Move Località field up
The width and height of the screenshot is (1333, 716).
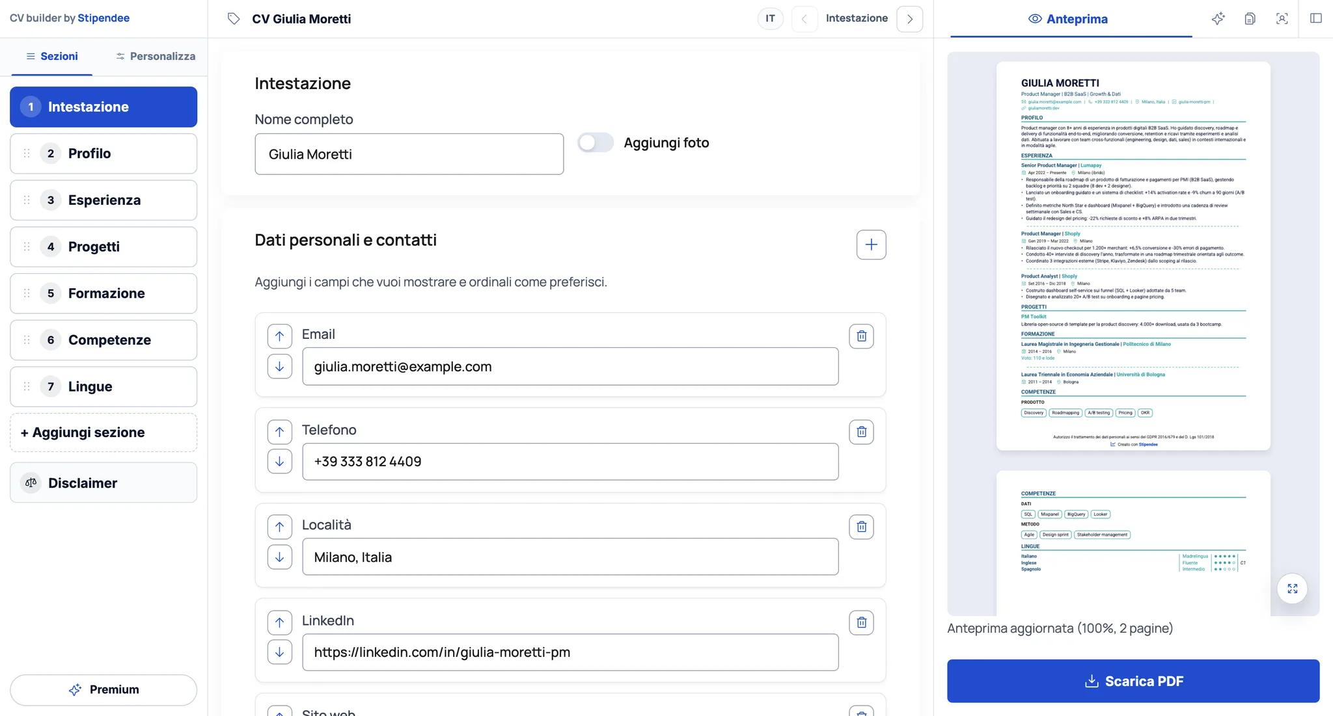click(x=279, y=527)
